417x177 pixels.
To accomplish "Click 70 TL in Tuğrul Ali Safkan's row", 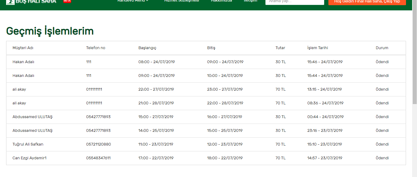I will (280, 144).
